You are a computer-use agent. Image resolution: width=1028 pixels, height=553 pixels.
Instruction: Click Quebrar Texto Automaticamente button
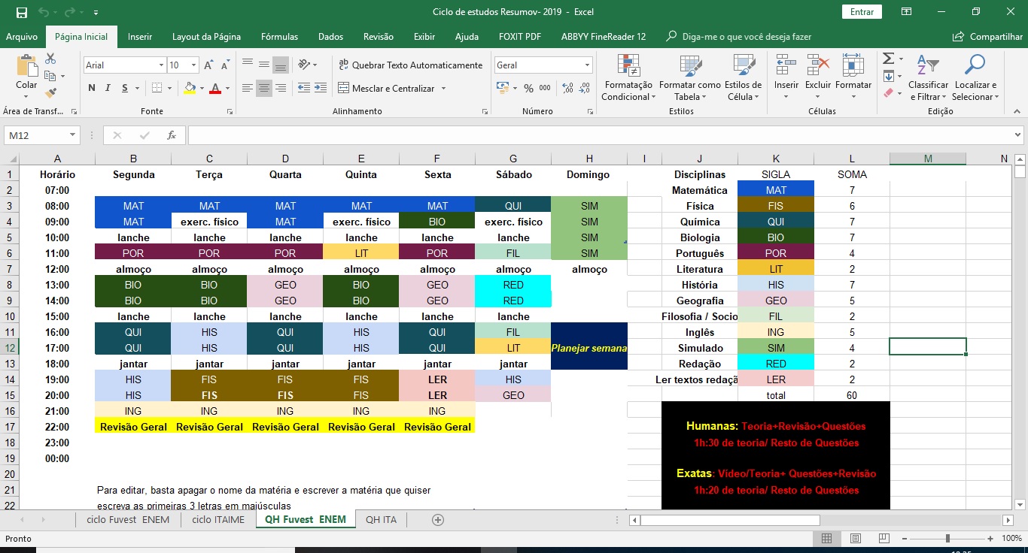coord(410,65)
